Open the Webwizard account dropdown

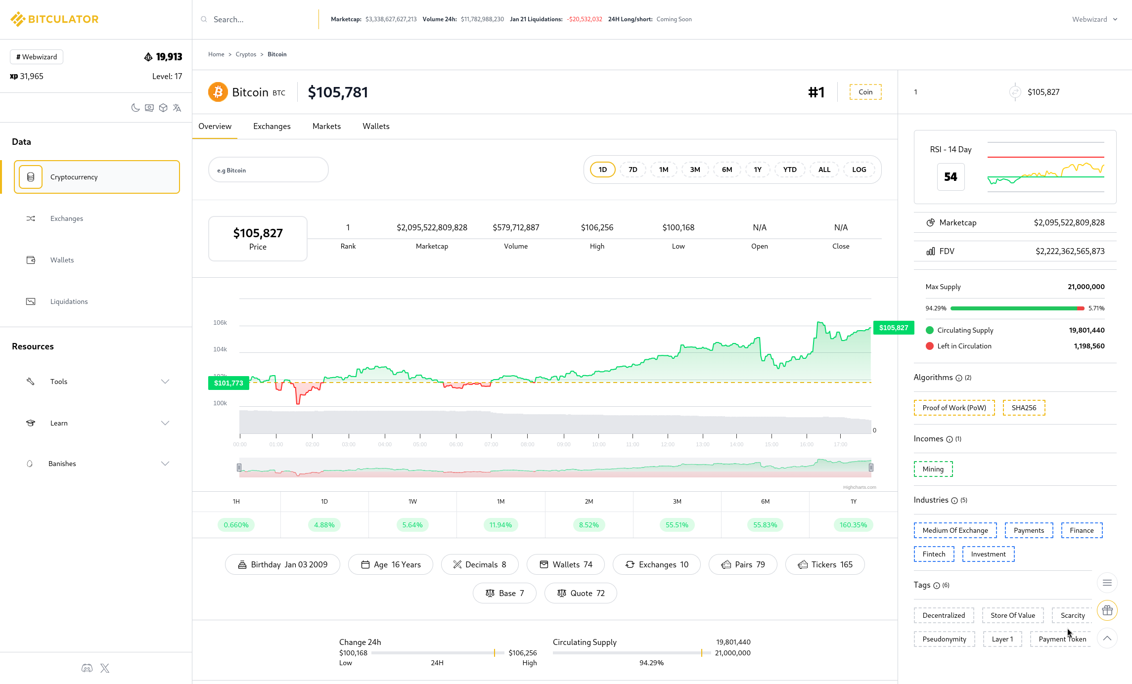pos(1094,19)
